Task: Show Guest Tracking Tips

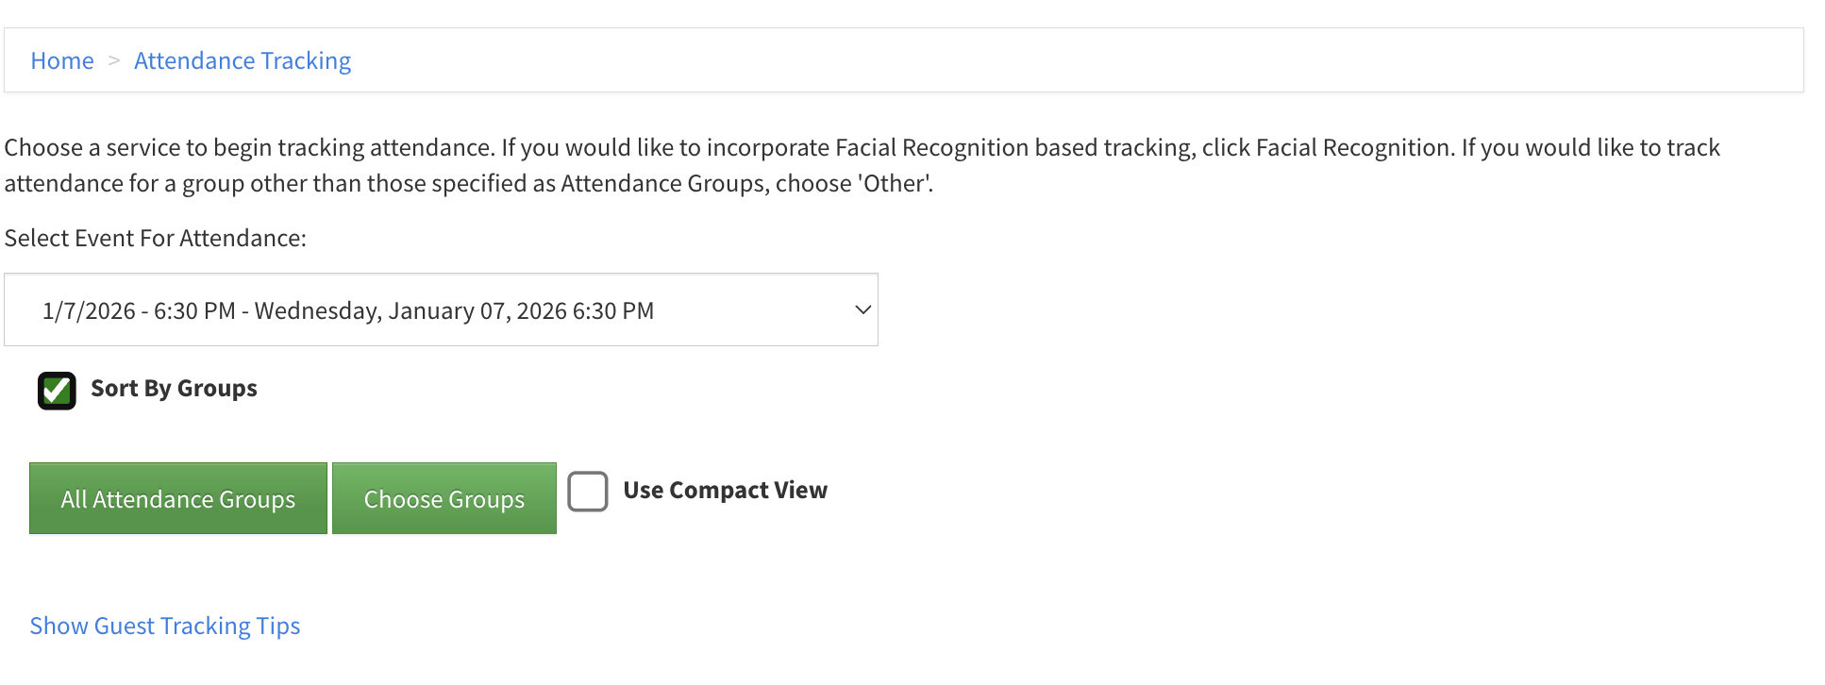Action: tap(165, 626)
